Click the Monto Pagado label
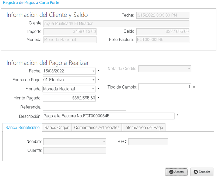Viewport: 217px width, 177px height. [28, 98]
